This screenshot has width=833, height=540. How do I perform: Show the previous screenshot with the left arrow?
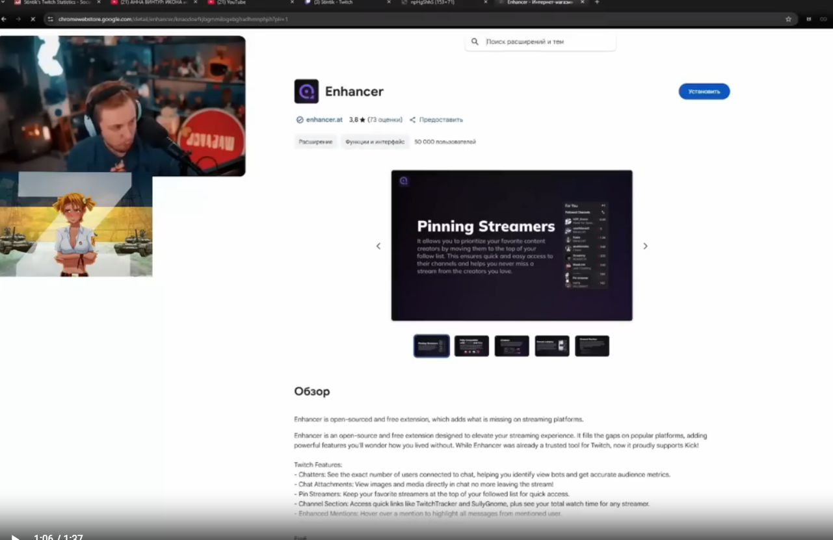tap(378, 246)
